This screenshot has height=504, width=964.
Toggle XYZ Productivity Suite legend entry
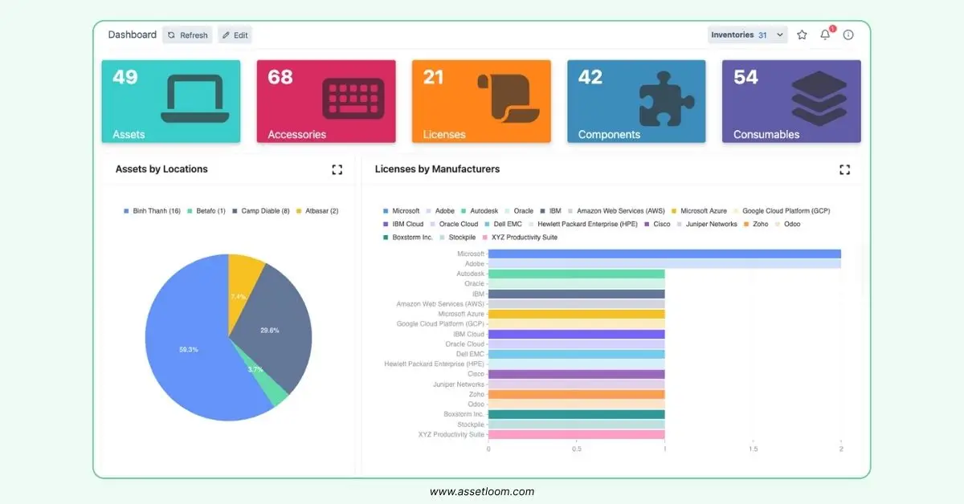pyautogui.click(x=521, y=238)
